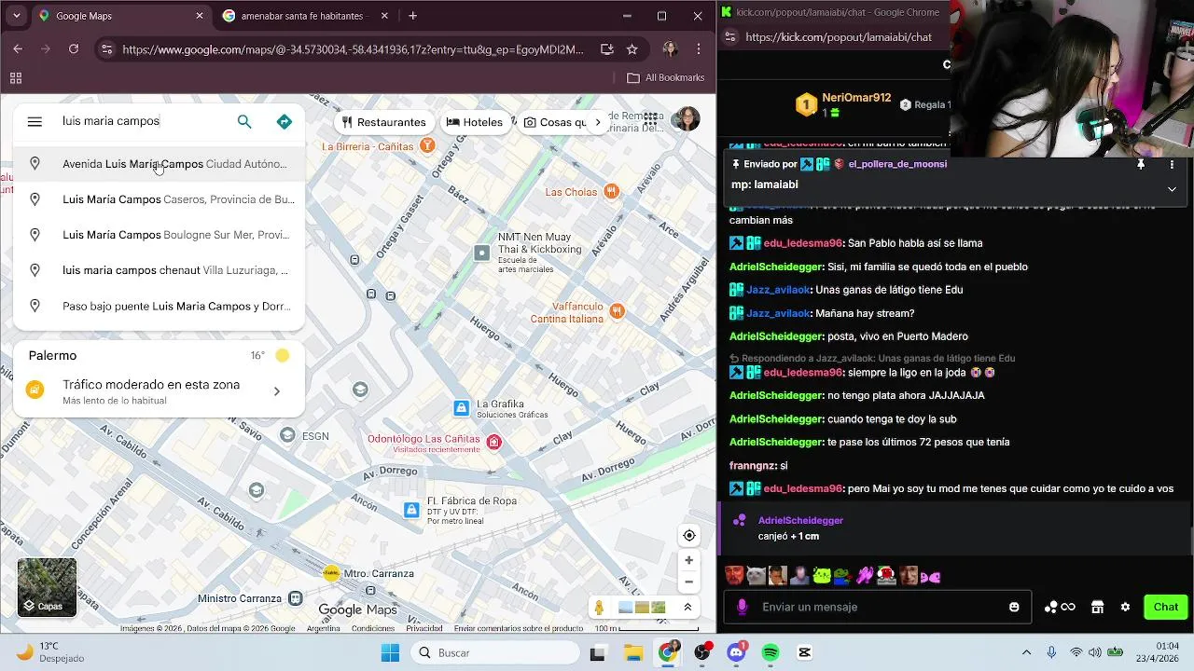Choose suggestion Luis María Campos Caseros
The width and height of the screenshot is (1194, 671).
159,199
